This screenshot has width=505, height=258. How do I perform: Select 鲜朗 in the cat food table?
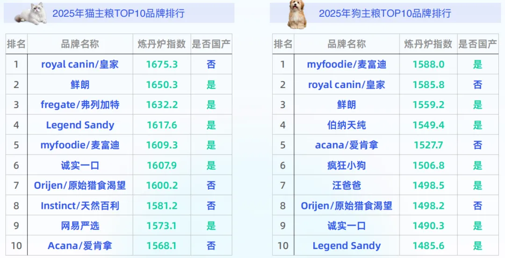80,84
